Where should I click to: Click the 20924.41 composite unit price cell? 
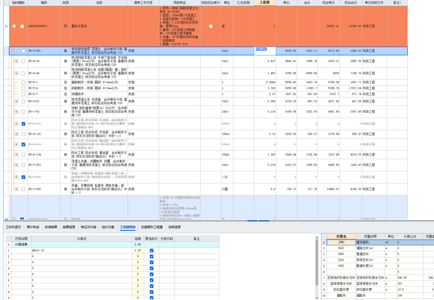(x=329, y=26)
